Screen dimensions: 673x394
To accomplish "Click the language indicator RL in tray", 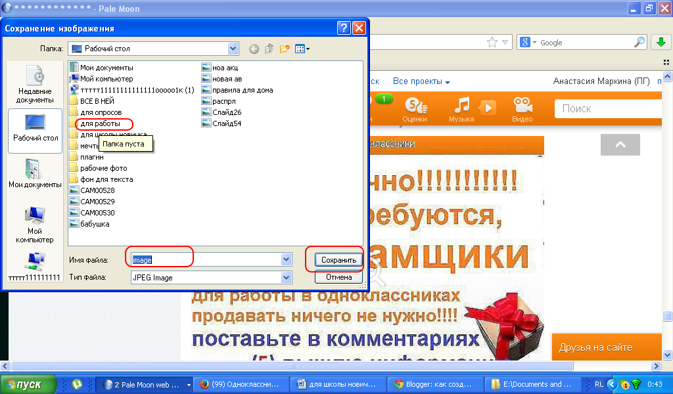I will (599, 384).
